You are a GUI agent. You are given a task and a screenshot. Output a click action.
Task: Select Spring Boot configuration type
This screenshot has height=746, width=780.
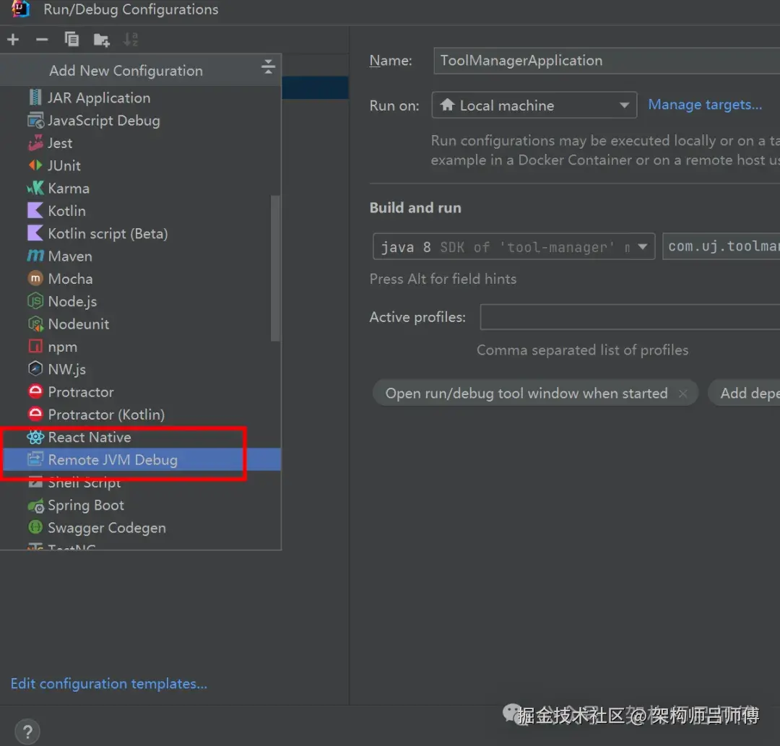pyautogui.click(x=141, y=506)
